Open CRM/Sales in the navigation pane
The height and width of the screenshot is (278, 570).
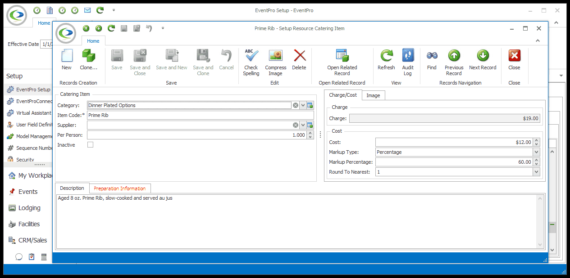pos(32,240)
